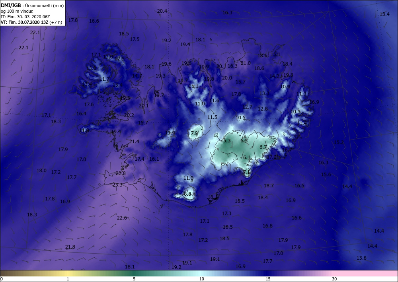
Task: Click the 'DMI/IGB : Úrkomumætti (mm)' title line
Action: tap(32, 5)
